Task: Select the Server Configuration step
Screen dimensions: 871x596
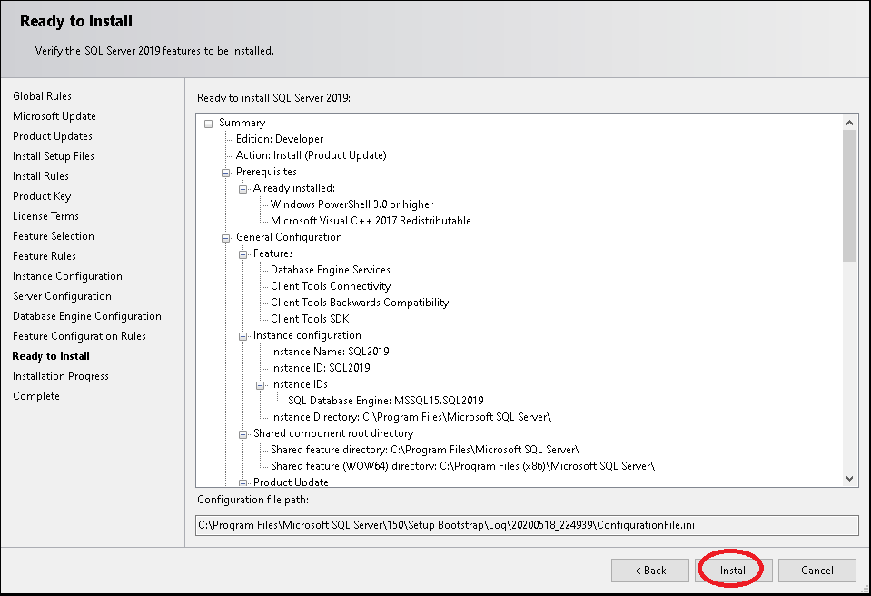Action: [62, 296]
